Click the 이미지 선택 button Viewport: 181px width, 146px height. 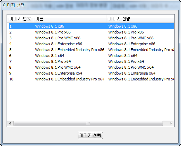[x=90, y=135]
